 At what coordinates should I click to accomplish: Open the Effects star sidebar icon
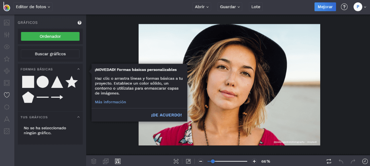(6, 59)
